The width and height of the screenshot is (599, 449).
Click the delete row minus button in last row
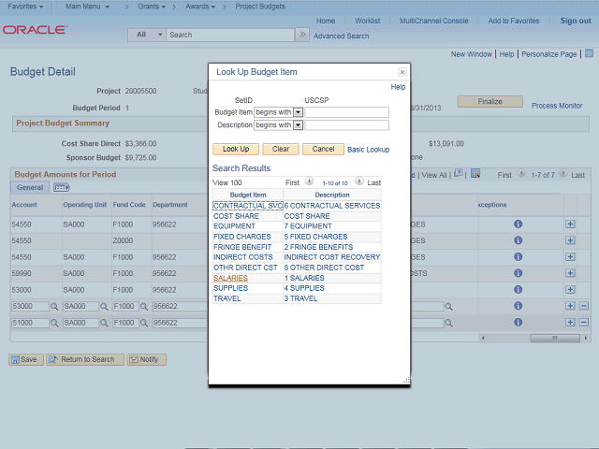[584, 323]
